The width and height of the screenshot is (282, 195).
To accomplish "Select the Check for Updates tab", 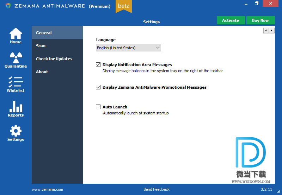I will coord(57,59).
